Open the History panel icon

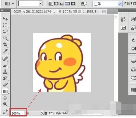(123, 19)
